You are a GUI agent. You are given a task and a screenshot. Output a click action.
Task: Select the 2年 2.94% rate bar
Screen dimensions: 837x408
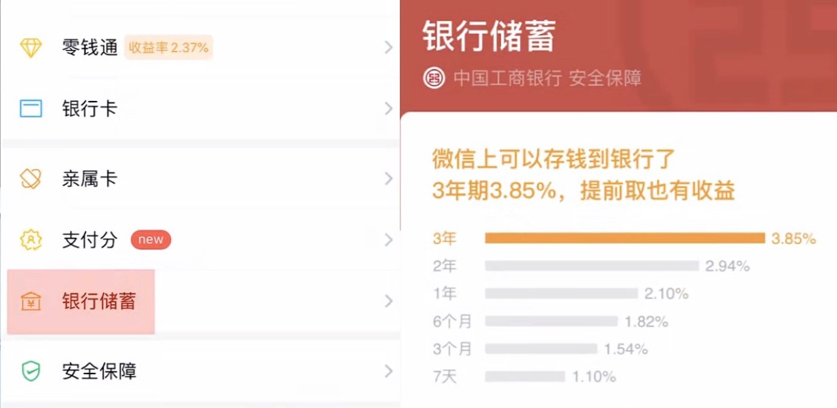tap(591, 266)
